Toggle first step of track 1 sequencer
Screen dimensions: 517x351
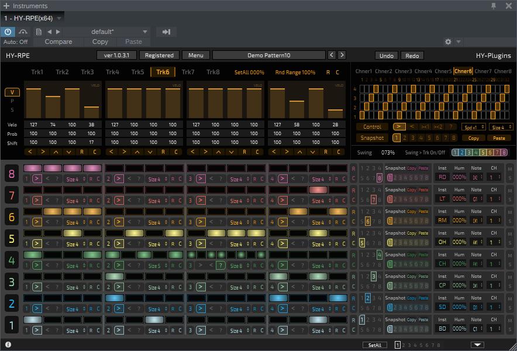(33, 319)
